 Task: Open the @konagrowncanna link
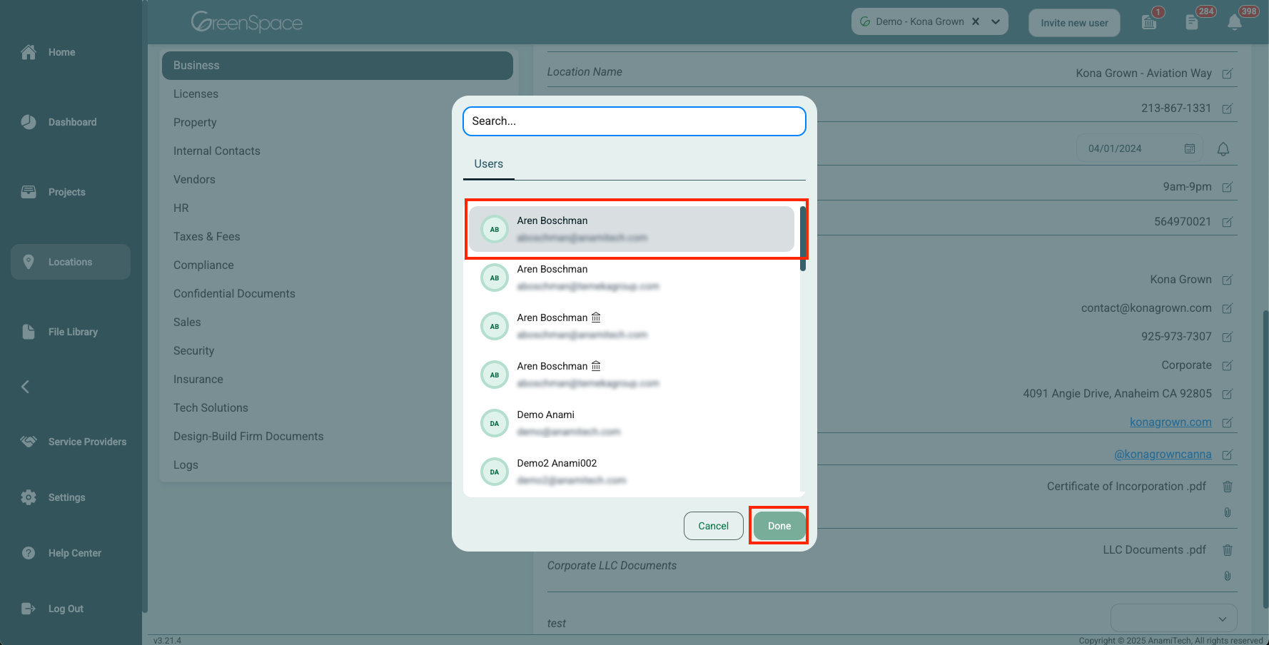coord(1163,454)
